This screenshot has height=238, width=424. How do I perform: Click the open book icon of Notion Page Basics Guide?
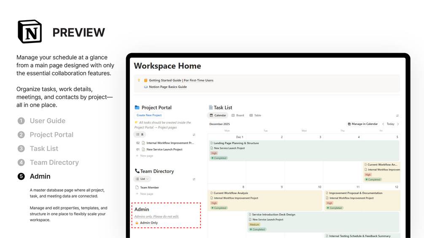tap(146, 87)
